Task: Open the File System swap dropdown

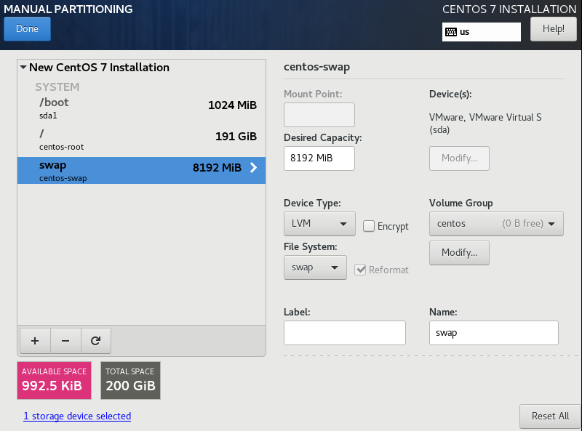Action: tap(314, 267)
